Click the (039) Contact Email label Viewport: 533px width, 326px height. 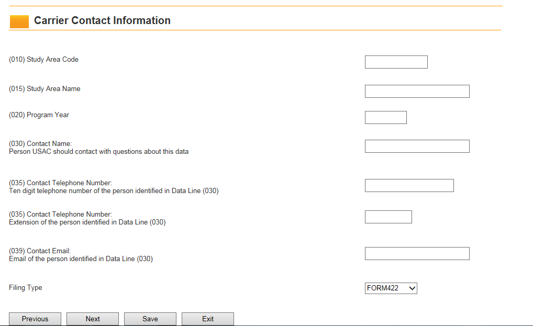point(40,251)
